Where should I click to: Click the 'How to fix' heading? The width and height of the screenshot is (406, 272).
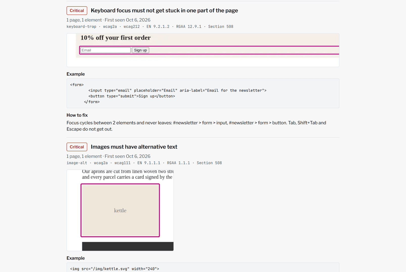coord(77,115)
